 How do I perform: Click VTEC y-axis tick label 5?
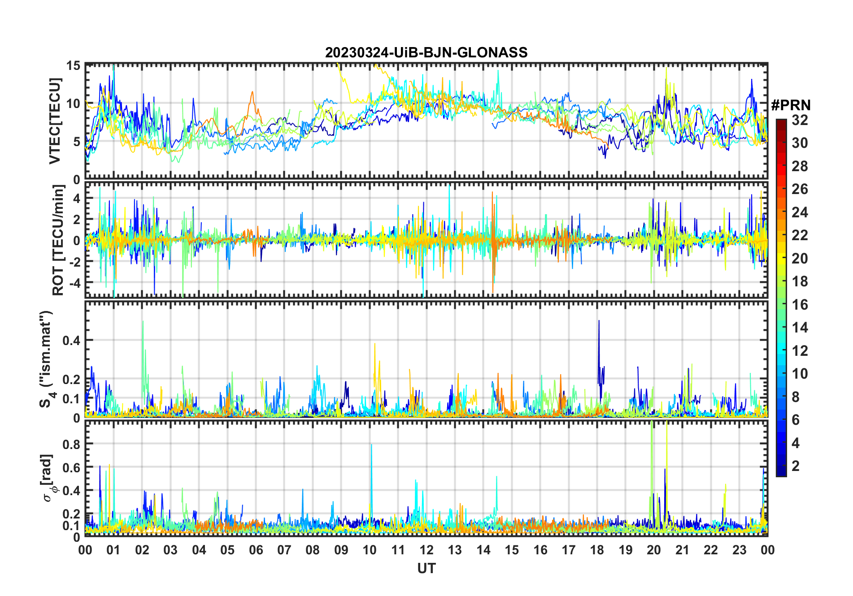coord(77,142)
